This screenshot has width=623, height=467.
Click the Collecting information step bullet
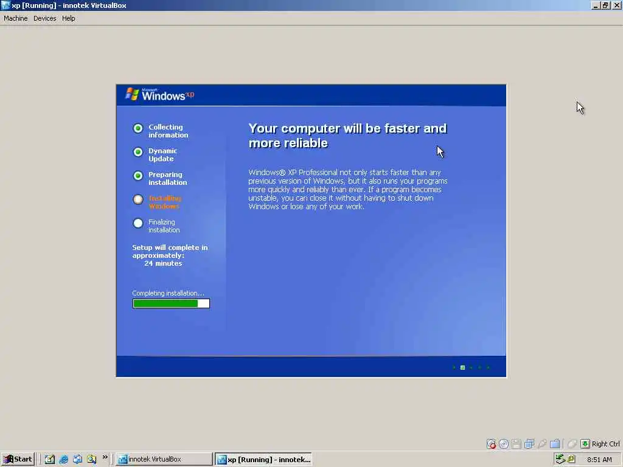(x=138, y=128)
